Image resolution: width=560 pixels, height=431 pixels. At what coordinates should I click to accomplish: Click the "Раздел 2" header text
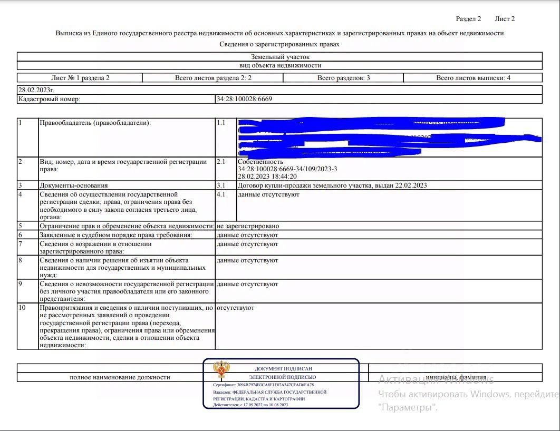coord(468,19)
